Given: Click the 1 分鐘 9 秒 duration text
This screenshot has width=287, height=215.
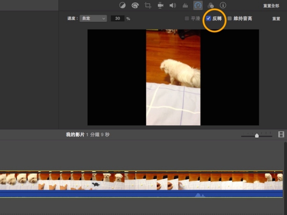Looking at the screenshot, I should coord(98,135).
